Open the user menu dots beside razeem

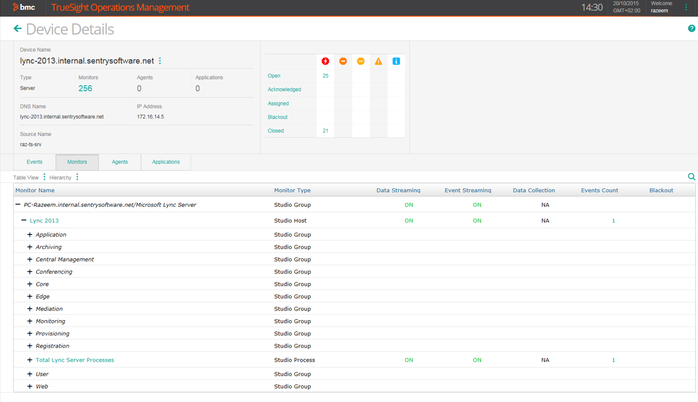pyautogui.click(x=686, y=7)
